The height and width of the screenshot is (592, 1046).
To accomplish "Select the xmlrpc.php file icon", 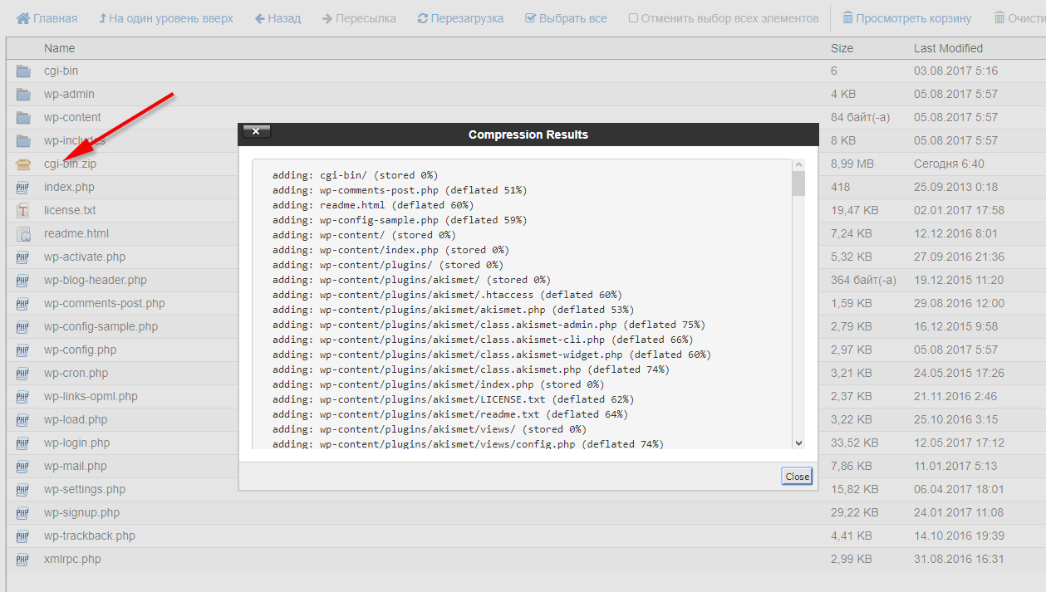I will 23,560.
